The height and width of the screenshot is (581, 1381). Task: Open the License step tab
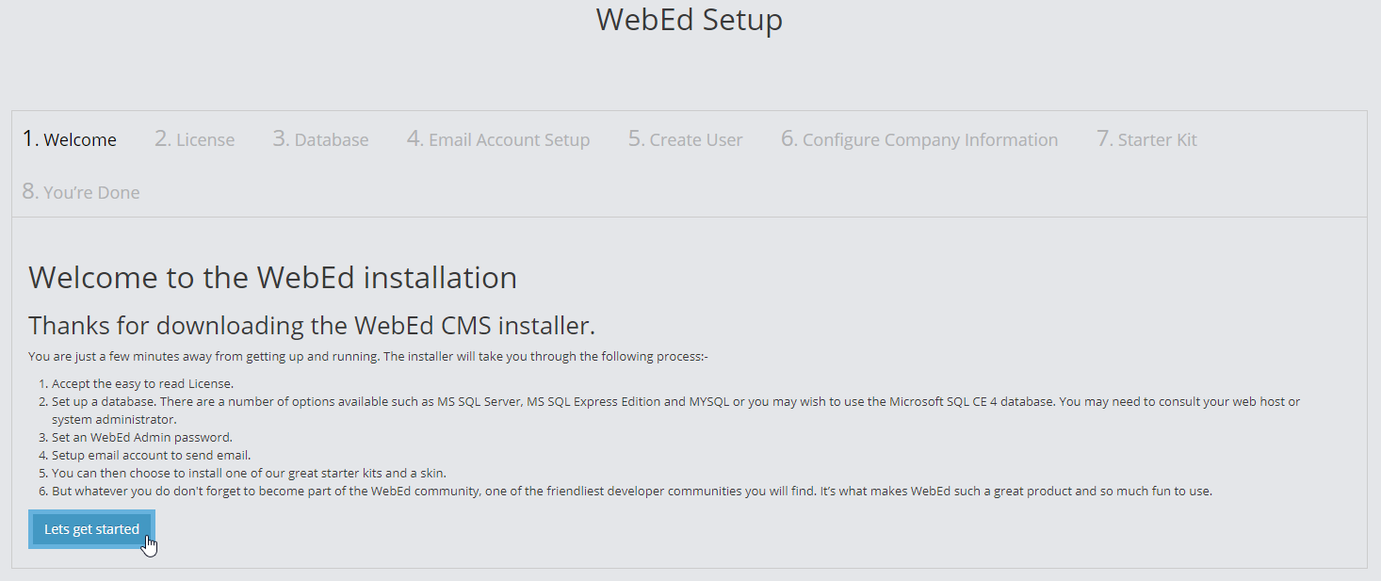(194, 138)
